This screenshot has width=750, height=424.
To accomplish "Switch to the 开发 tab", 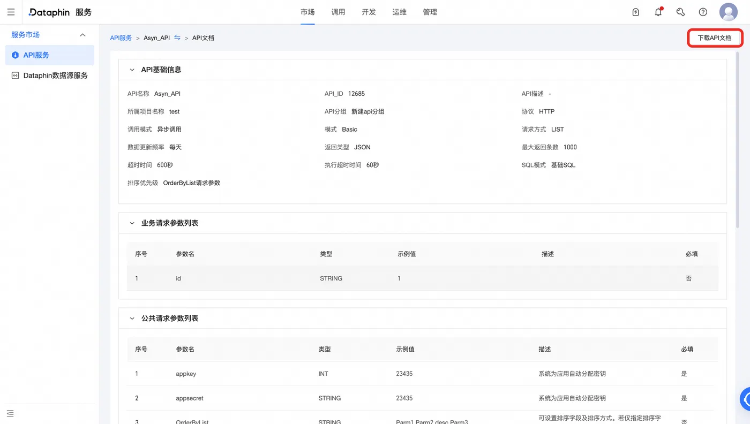I will 369,12.
